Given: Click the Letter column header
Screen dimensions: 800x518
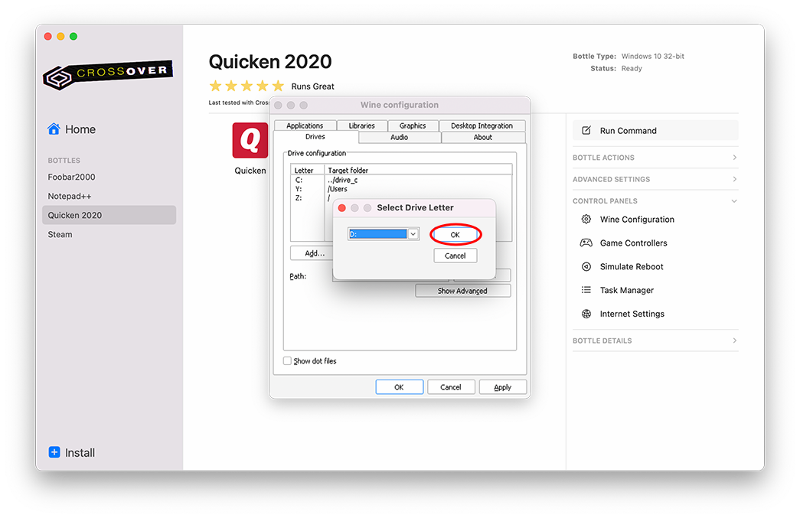Looking at the screenshot, I should [x=307, y=170].
